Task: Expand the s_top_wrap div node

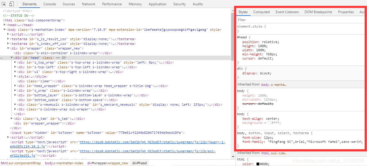Action: pos(15,62)
